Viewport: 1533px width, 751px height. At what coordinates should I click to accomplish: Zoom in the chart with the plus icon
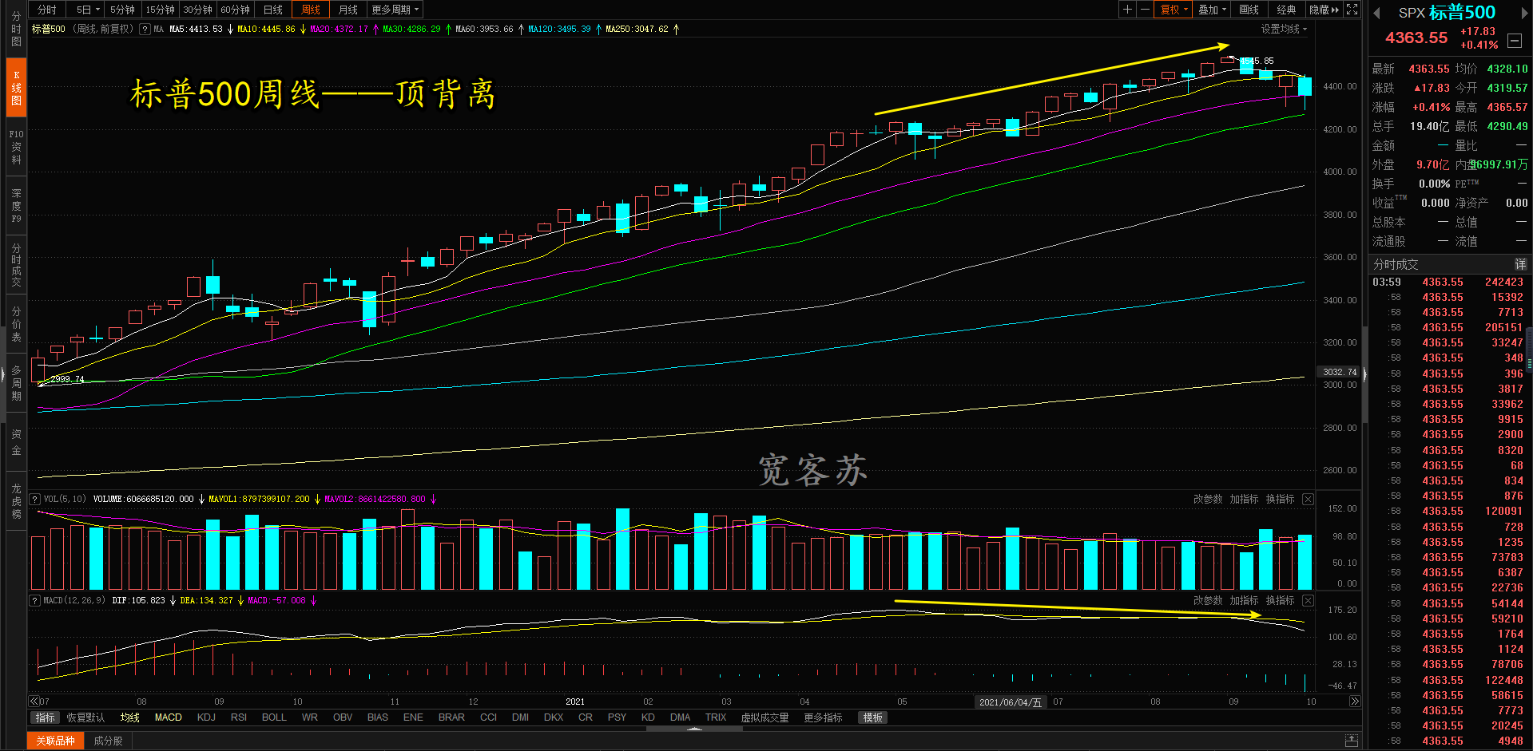click(1127, 10)
